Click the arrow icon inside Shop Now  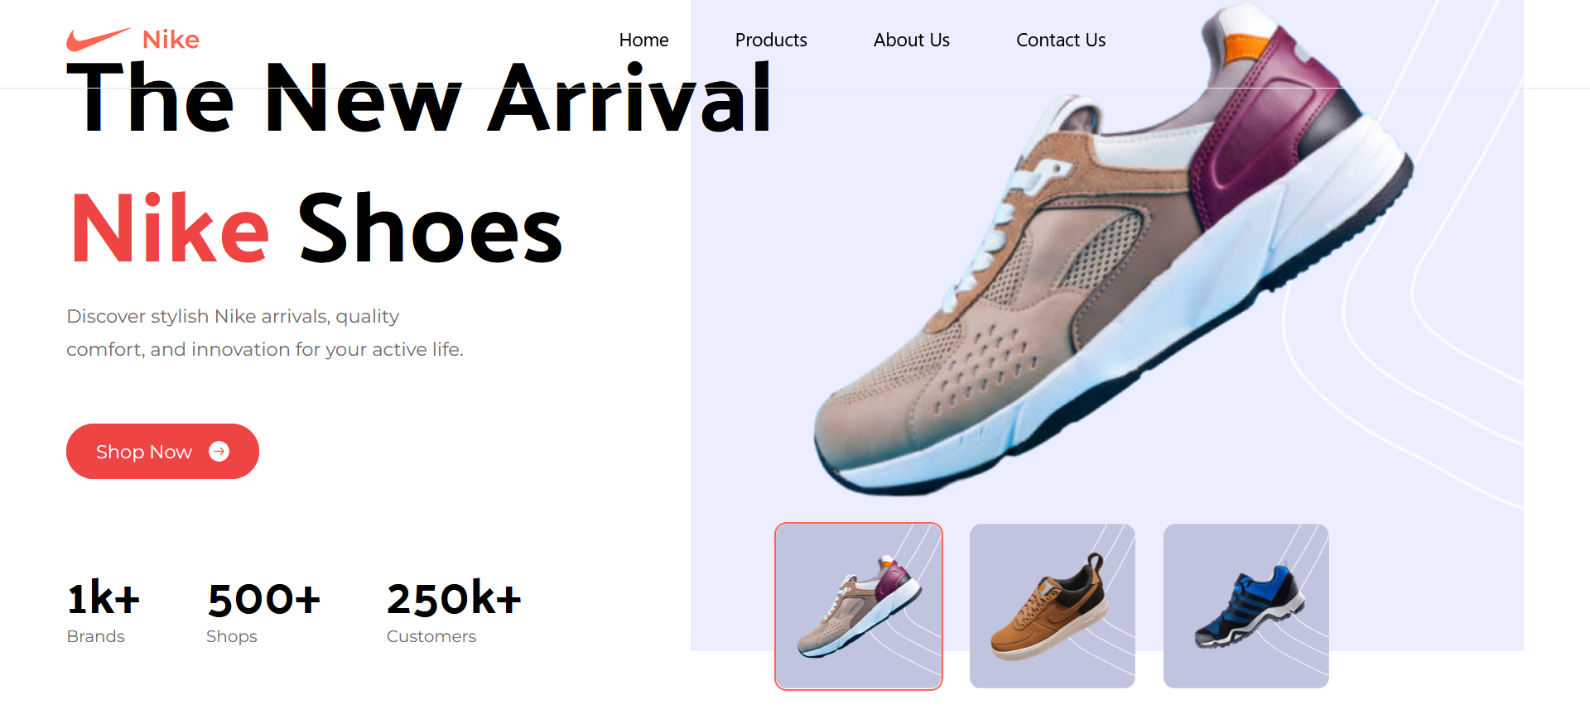pyautogui.click(x=219, y=451)
